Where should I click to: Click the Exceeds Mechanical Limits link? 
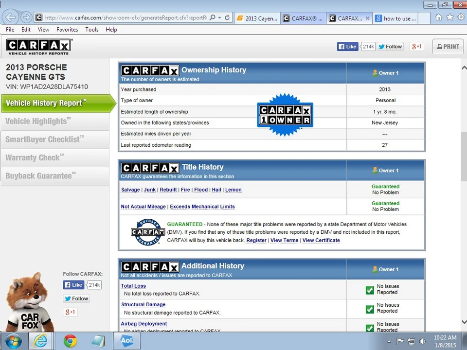[202, 207]
